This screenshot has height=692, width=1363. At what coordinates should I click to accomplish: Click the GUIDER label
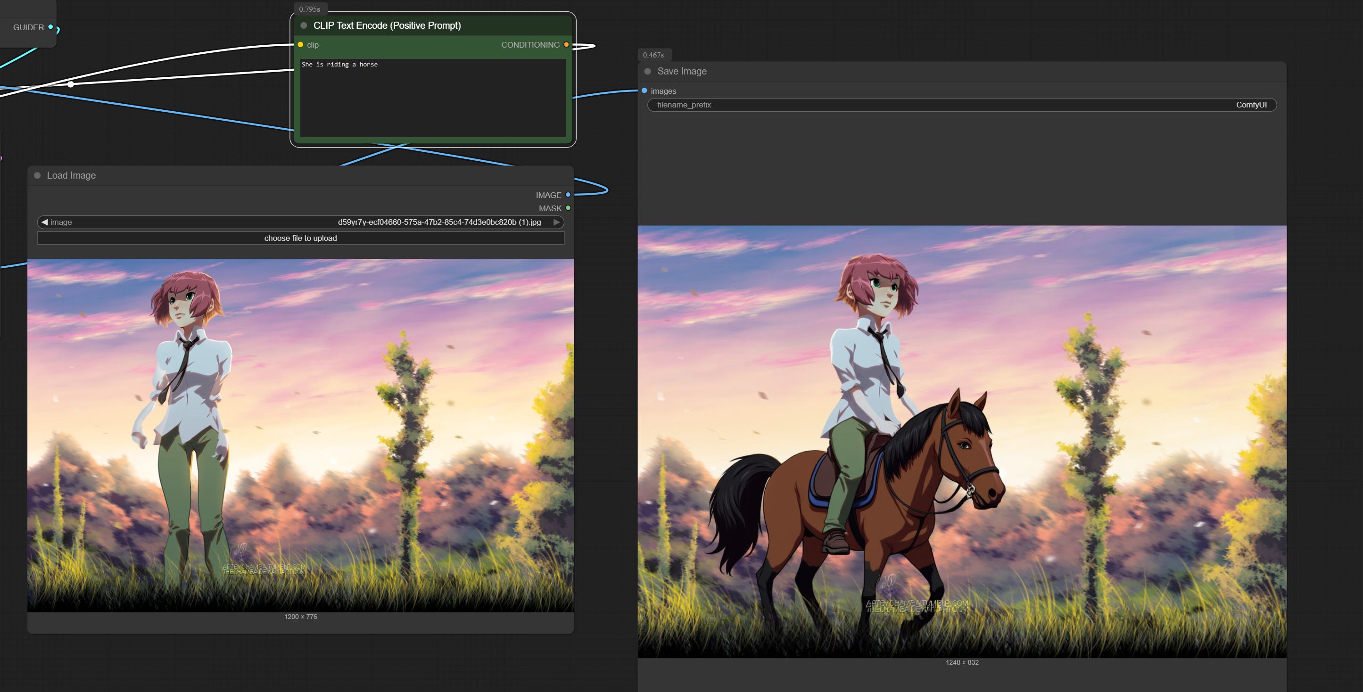pyautogui.click(x=29, y=27)
